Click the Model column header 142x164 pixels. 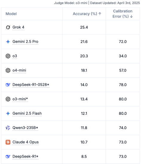coord(11,14)
